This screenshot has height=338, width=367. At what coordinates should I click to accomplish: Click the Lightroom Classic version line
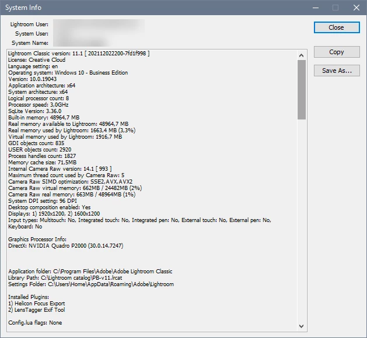tap(79, 54)
